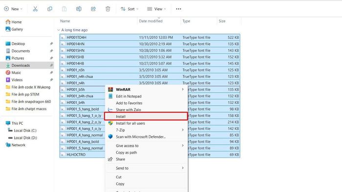Open Home in the navigation pane
This screenshot has width=342, height=192.
point(14,22)
